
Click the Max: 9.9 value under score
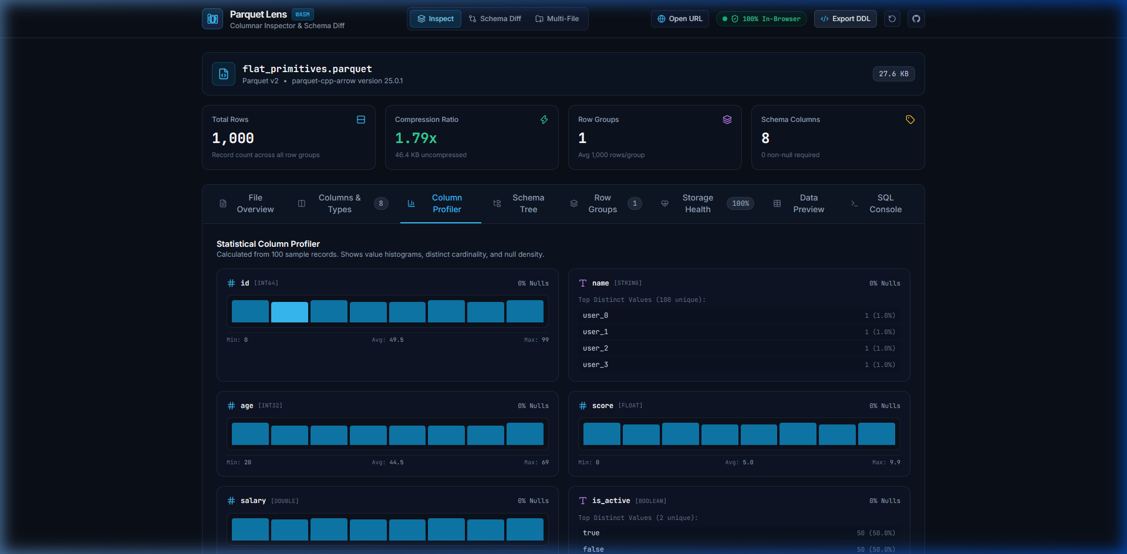coord(886,463)
